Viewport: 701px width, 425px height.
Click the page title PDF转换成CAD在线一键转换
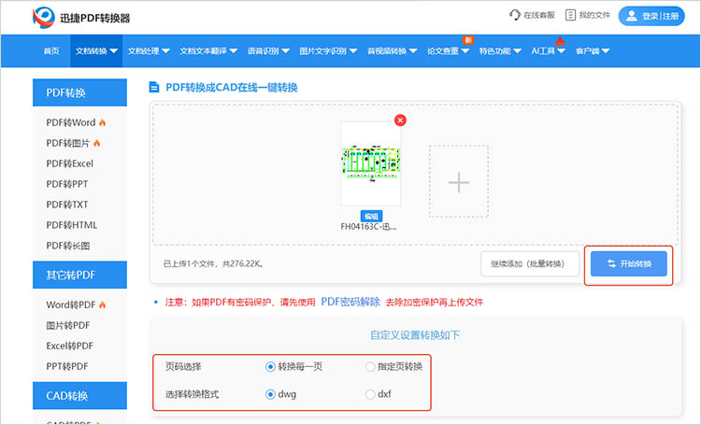[232, 87]
